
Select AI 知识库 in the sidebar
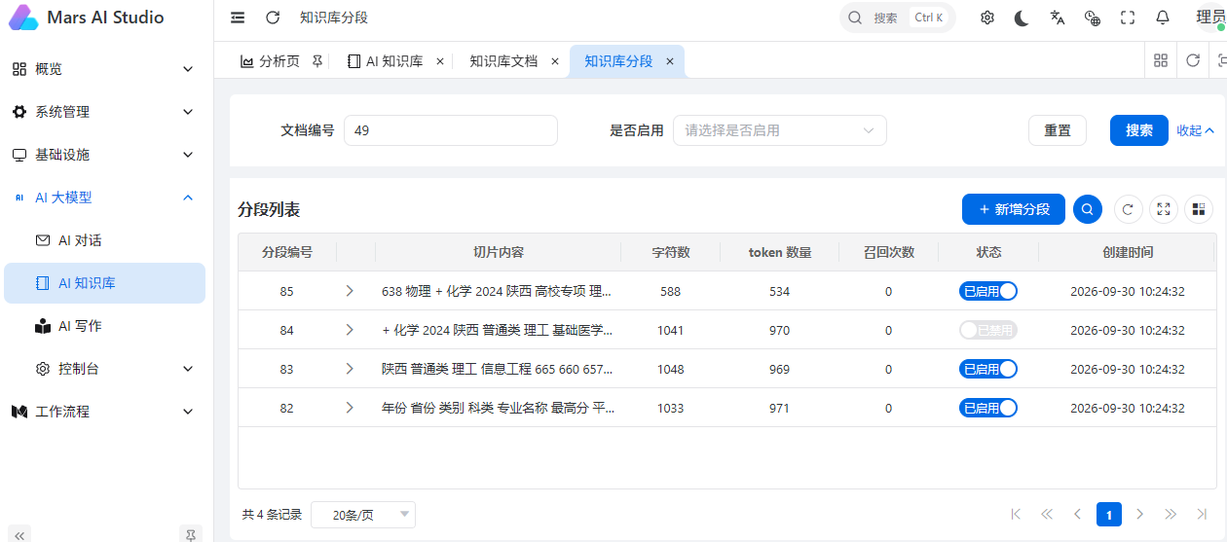103,283
